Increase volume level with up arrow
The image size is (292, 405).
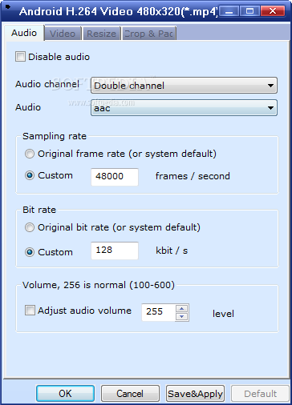click(182, 309)
